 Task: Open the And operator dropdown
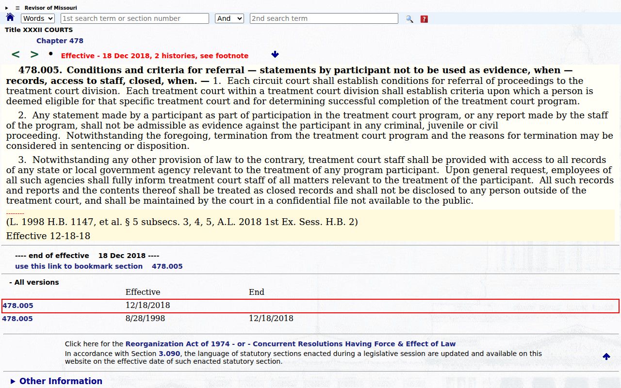pos(229,18)
